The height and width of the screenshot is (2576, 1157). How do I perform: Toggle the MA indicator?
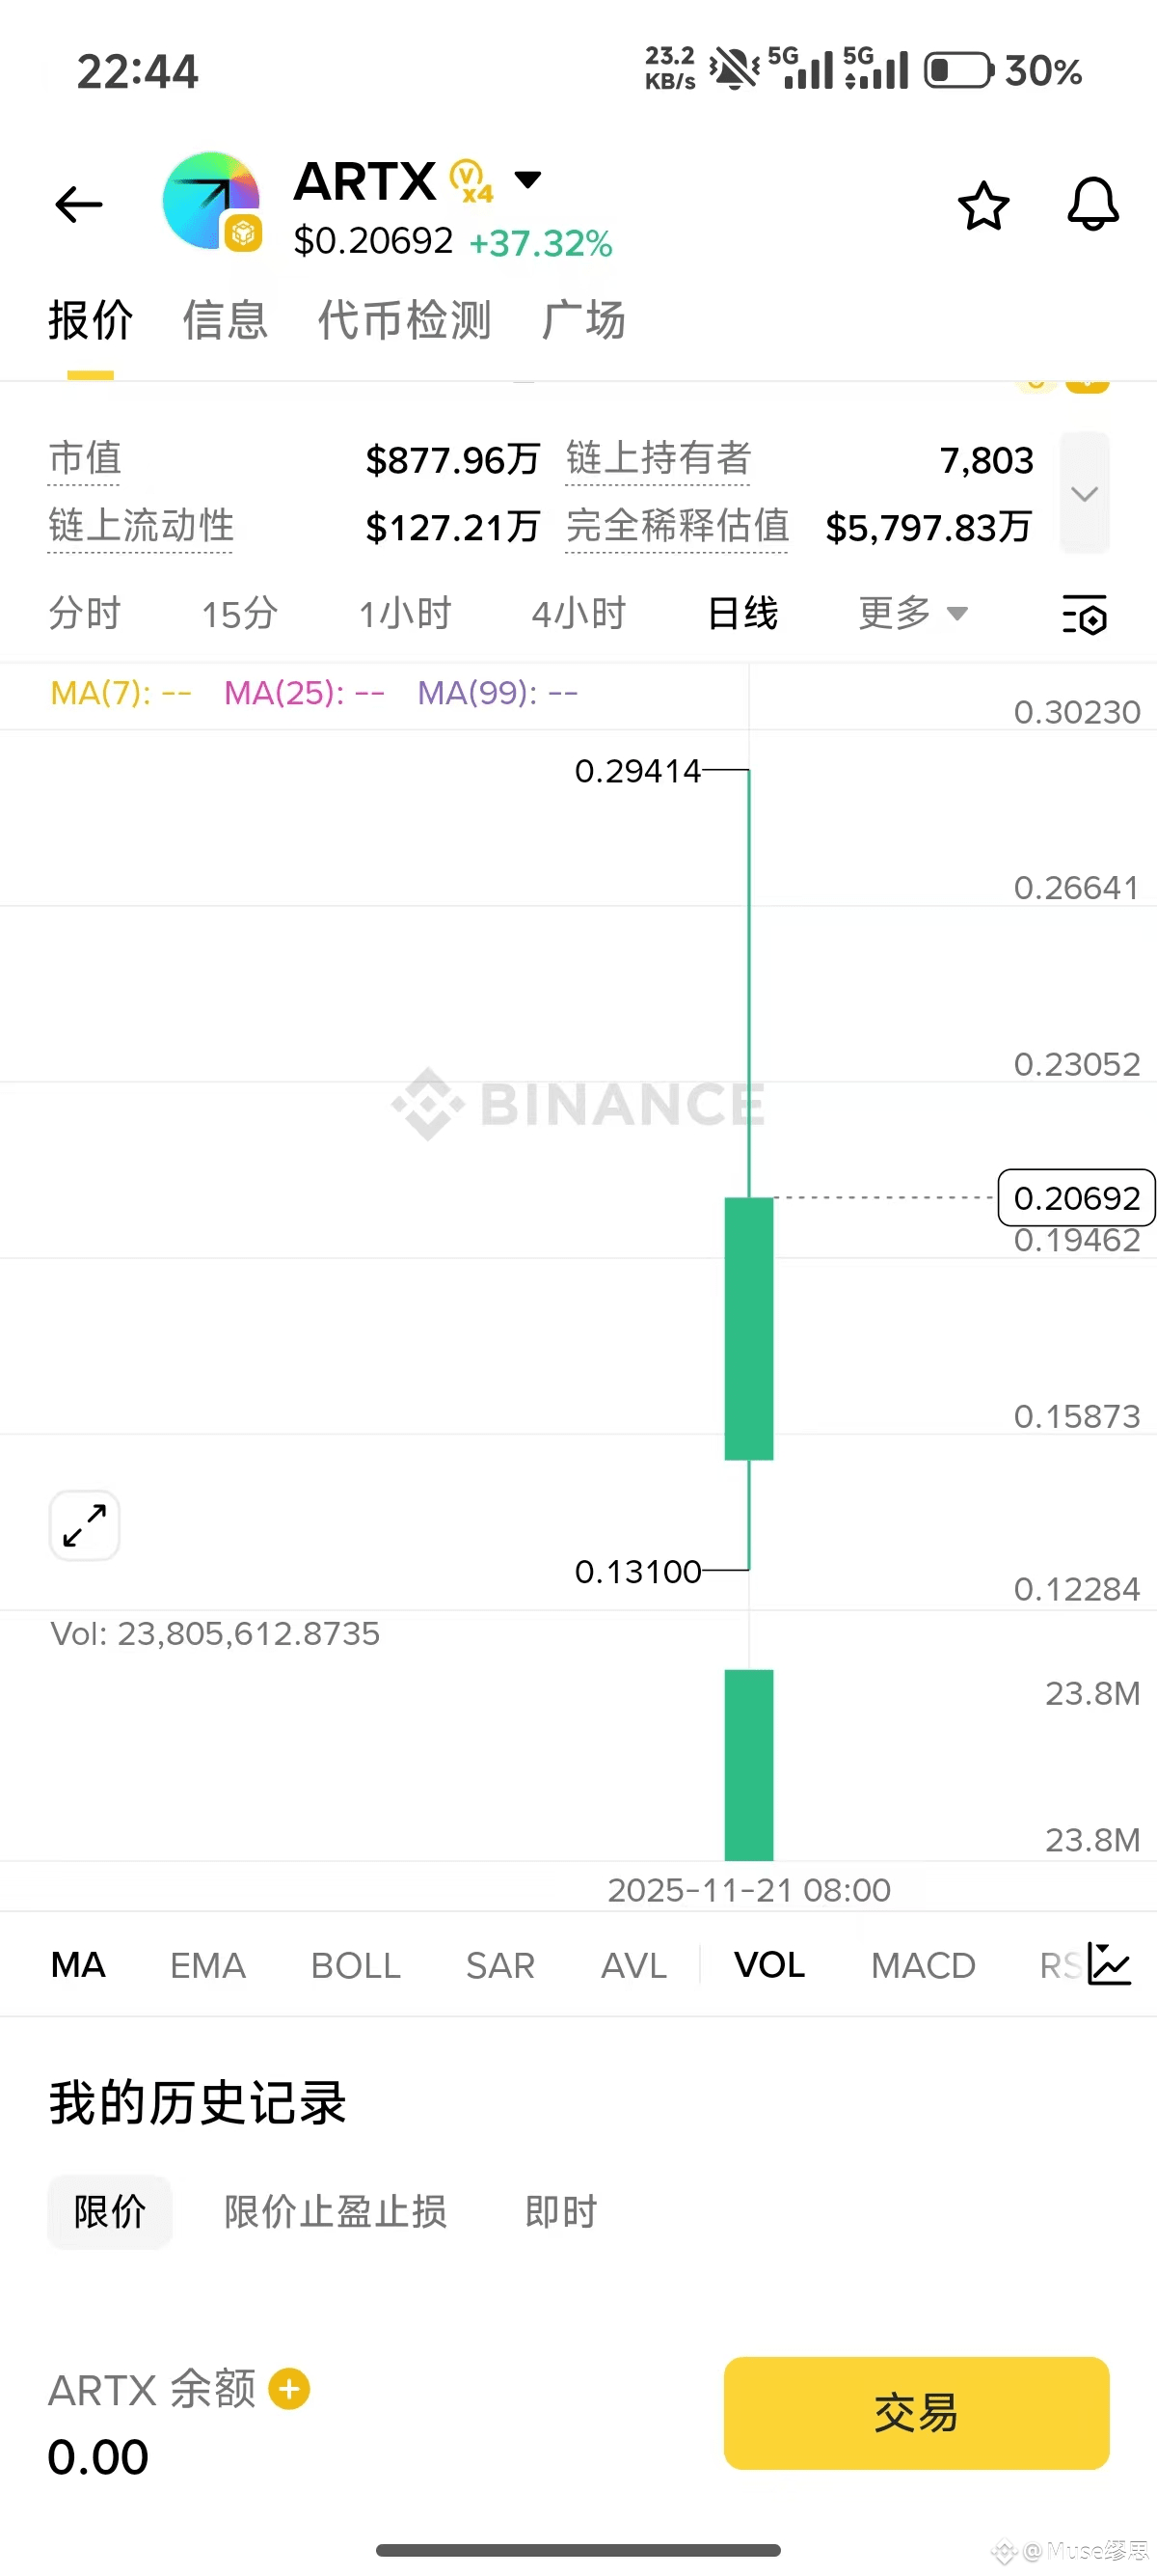(x=78, y=1965)
